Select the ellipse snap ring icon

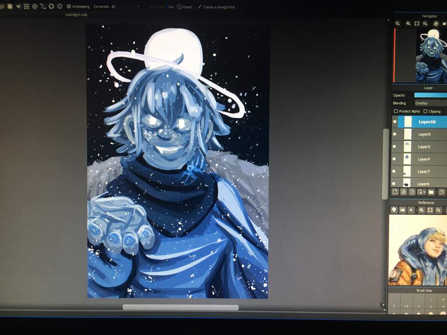(52, 6)
